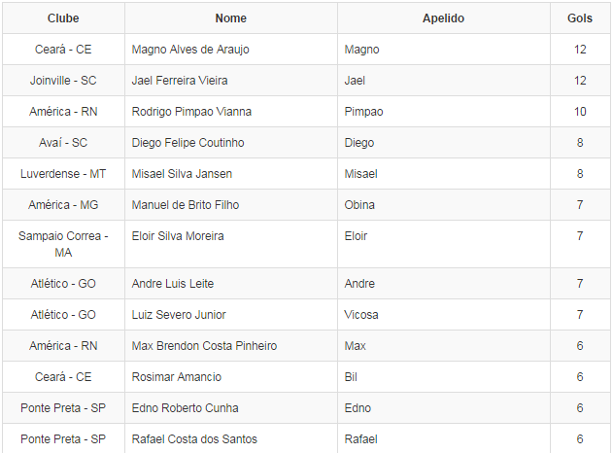Select the Sampaio Correa - MA cell
This screenshot has height=453, width=613.
coord(63,244)
